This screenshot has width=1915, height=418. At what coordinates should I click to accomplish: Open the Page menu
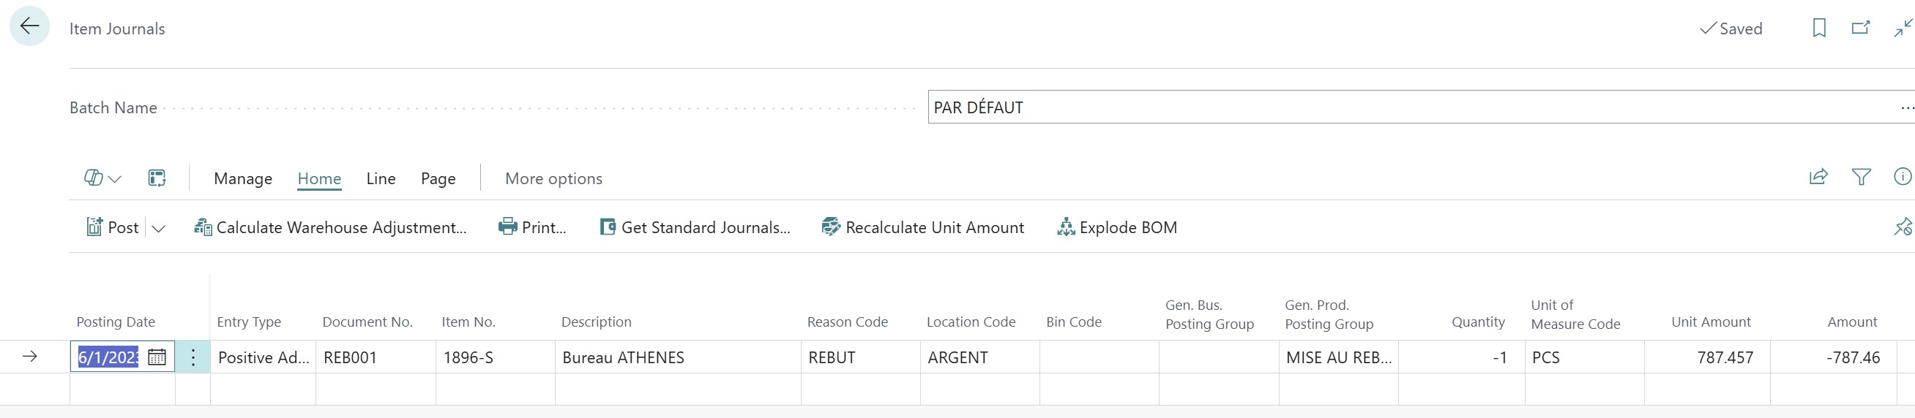(x=438, y=179)
